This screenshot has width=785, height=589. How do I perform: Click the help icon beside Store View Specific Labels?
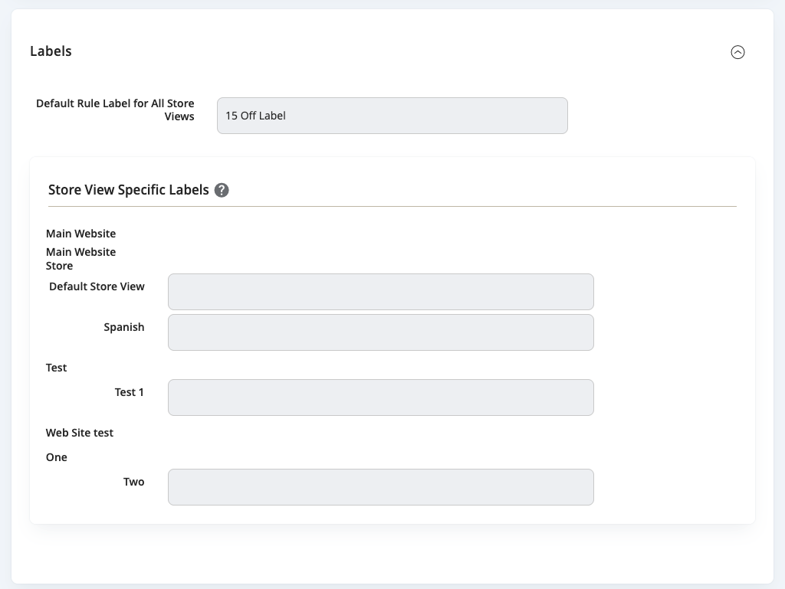(x=222, y=190)
